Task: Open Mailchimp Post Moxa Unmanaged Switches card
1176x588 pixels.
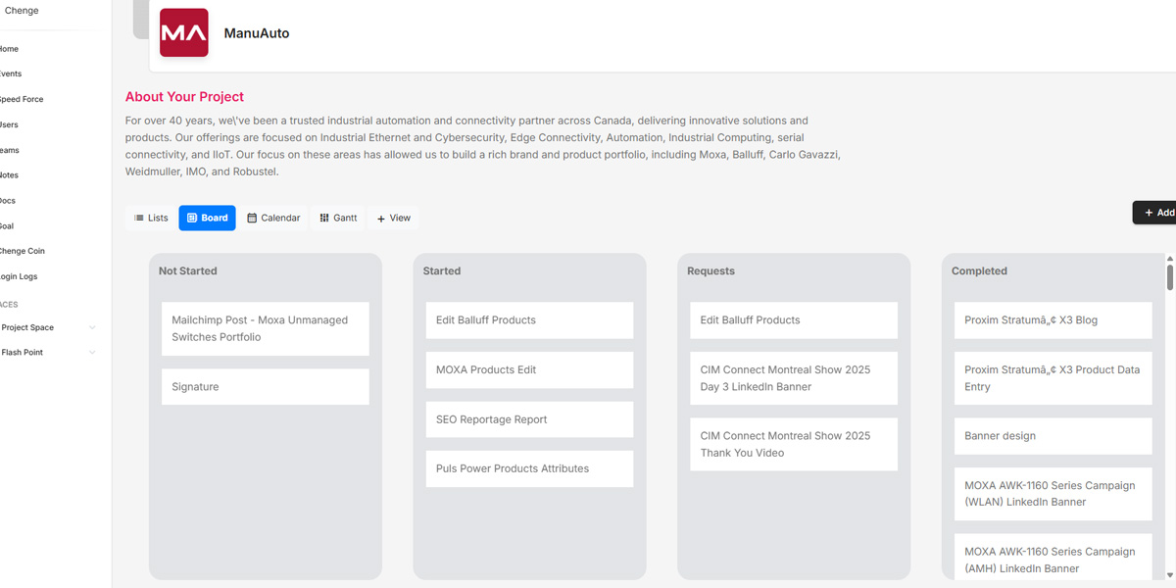Action: [265, 328]
